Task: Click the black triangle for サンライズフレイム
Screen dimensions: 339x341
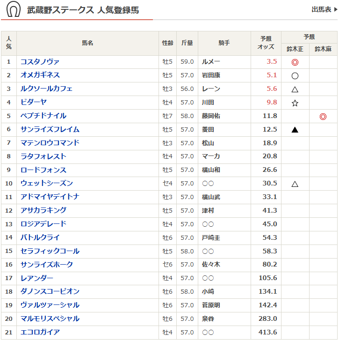Action: pyautogui.click(x=295, y=130)
